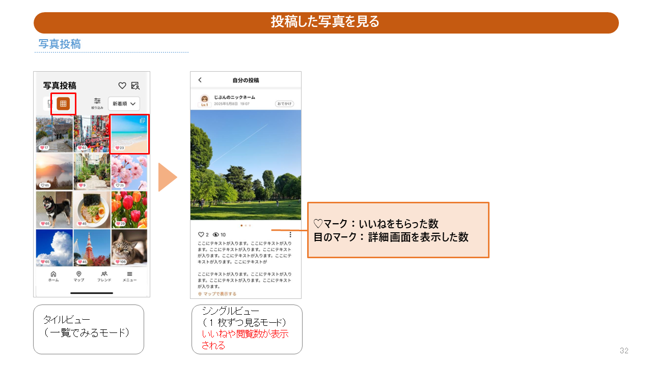
Task: Go to the フレンド tab
Action: pyautogui.click(x=104, y=277)
